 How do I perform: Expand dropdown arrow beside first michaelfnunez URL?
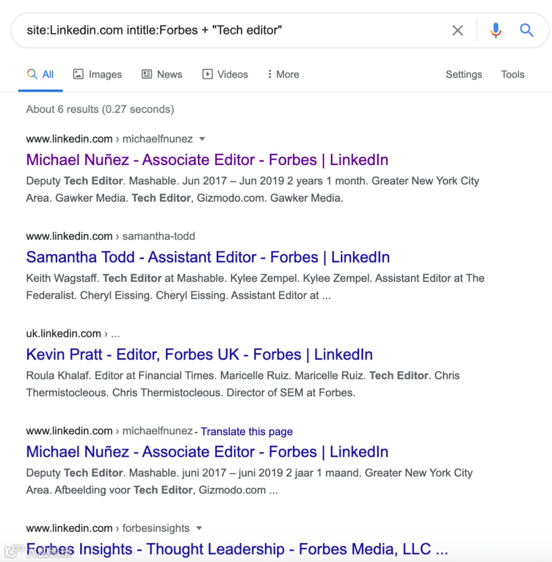202,139
